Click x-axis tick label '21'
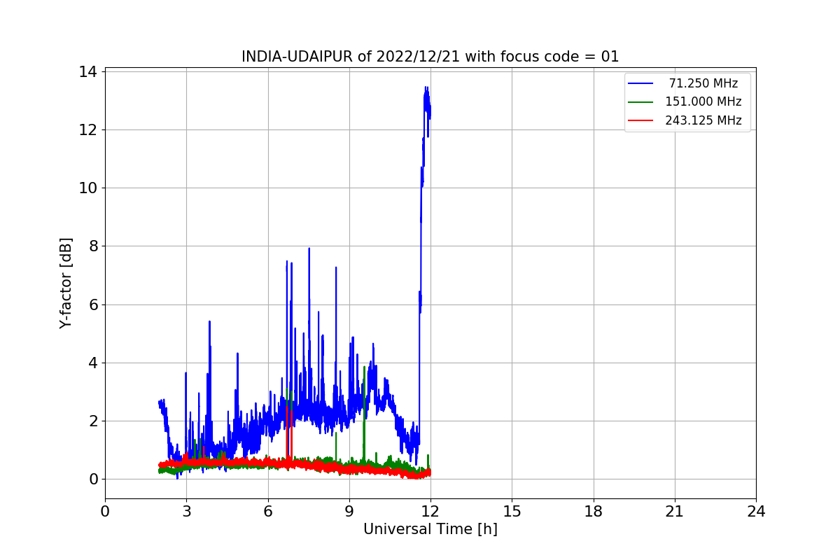840x560 pixels. pos(675,512)
